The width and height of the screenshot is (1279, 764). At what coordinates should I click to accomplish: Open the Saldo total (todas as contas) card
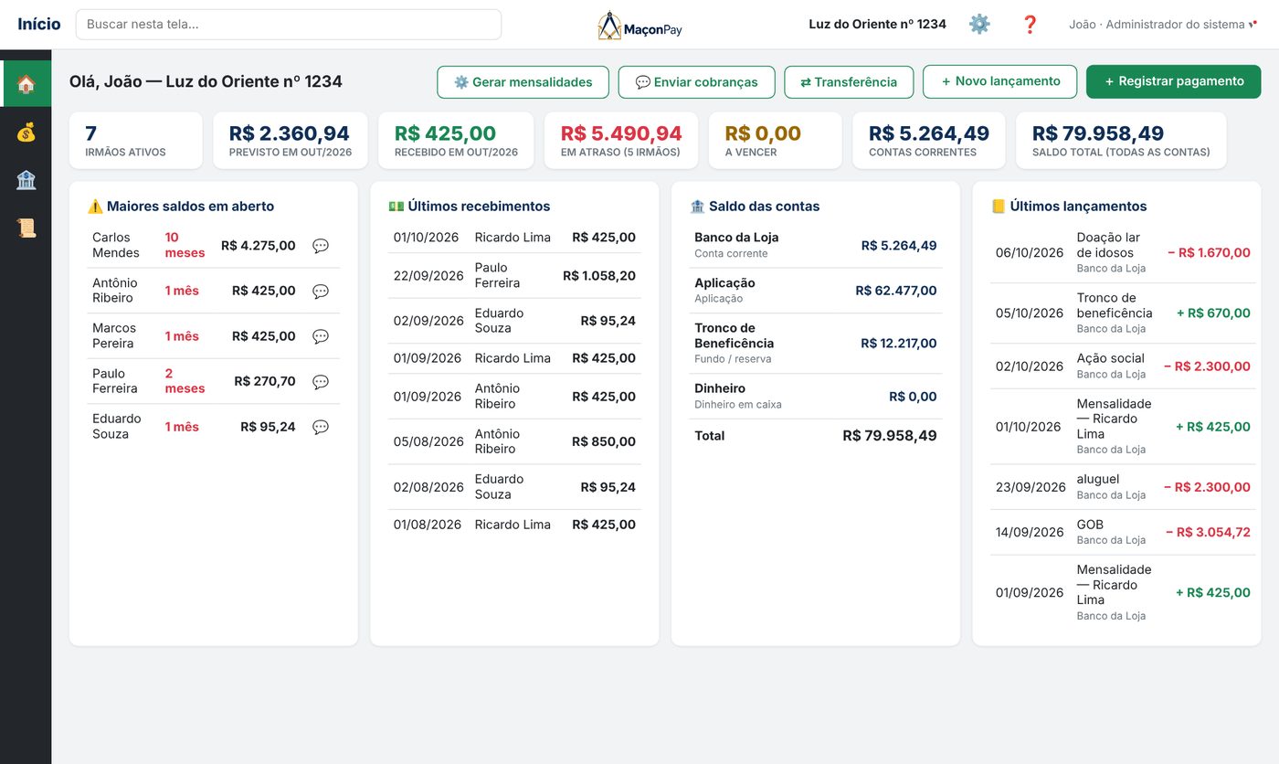point(1121,141)
